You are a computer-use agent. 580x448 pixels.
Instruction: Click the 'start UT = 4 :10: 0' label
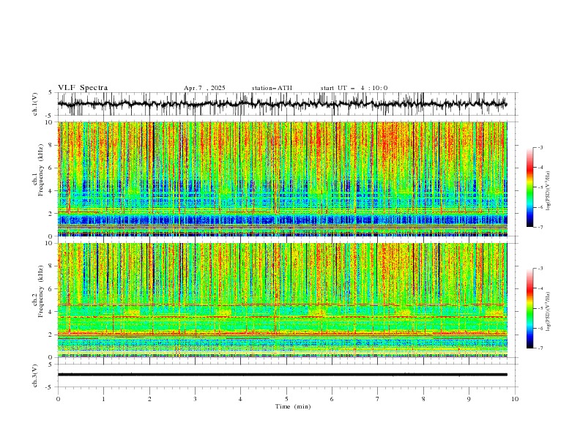pos(354,88)
